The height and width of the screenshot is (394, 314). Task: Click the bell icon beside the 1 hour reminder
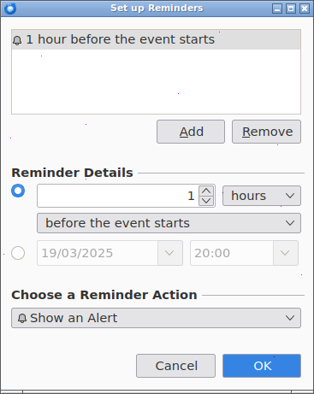[17, 40]
